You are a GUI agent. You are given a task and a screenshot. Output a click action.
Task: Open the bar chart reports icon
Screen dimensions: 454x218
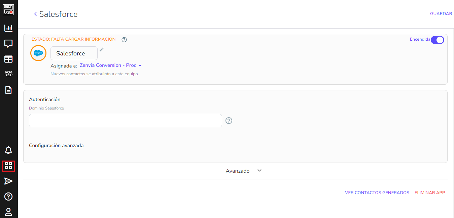coord(8,28)
